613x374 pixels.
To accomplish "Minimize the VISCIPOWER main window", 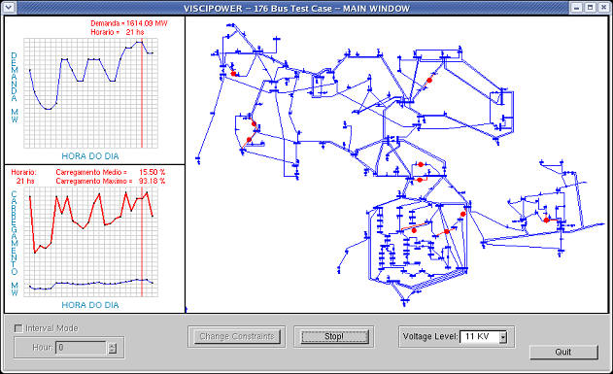I will point(577,8).
